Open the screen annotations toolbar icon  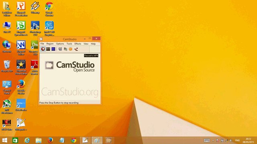65,49
